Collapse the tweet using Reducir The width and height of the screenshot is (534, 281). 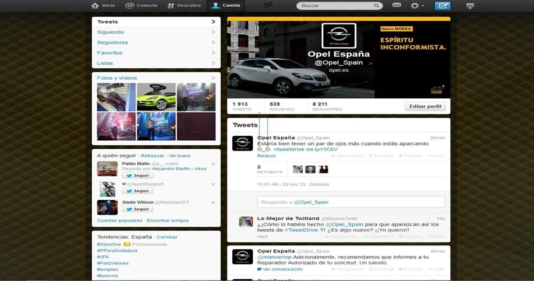click(266, 156)
